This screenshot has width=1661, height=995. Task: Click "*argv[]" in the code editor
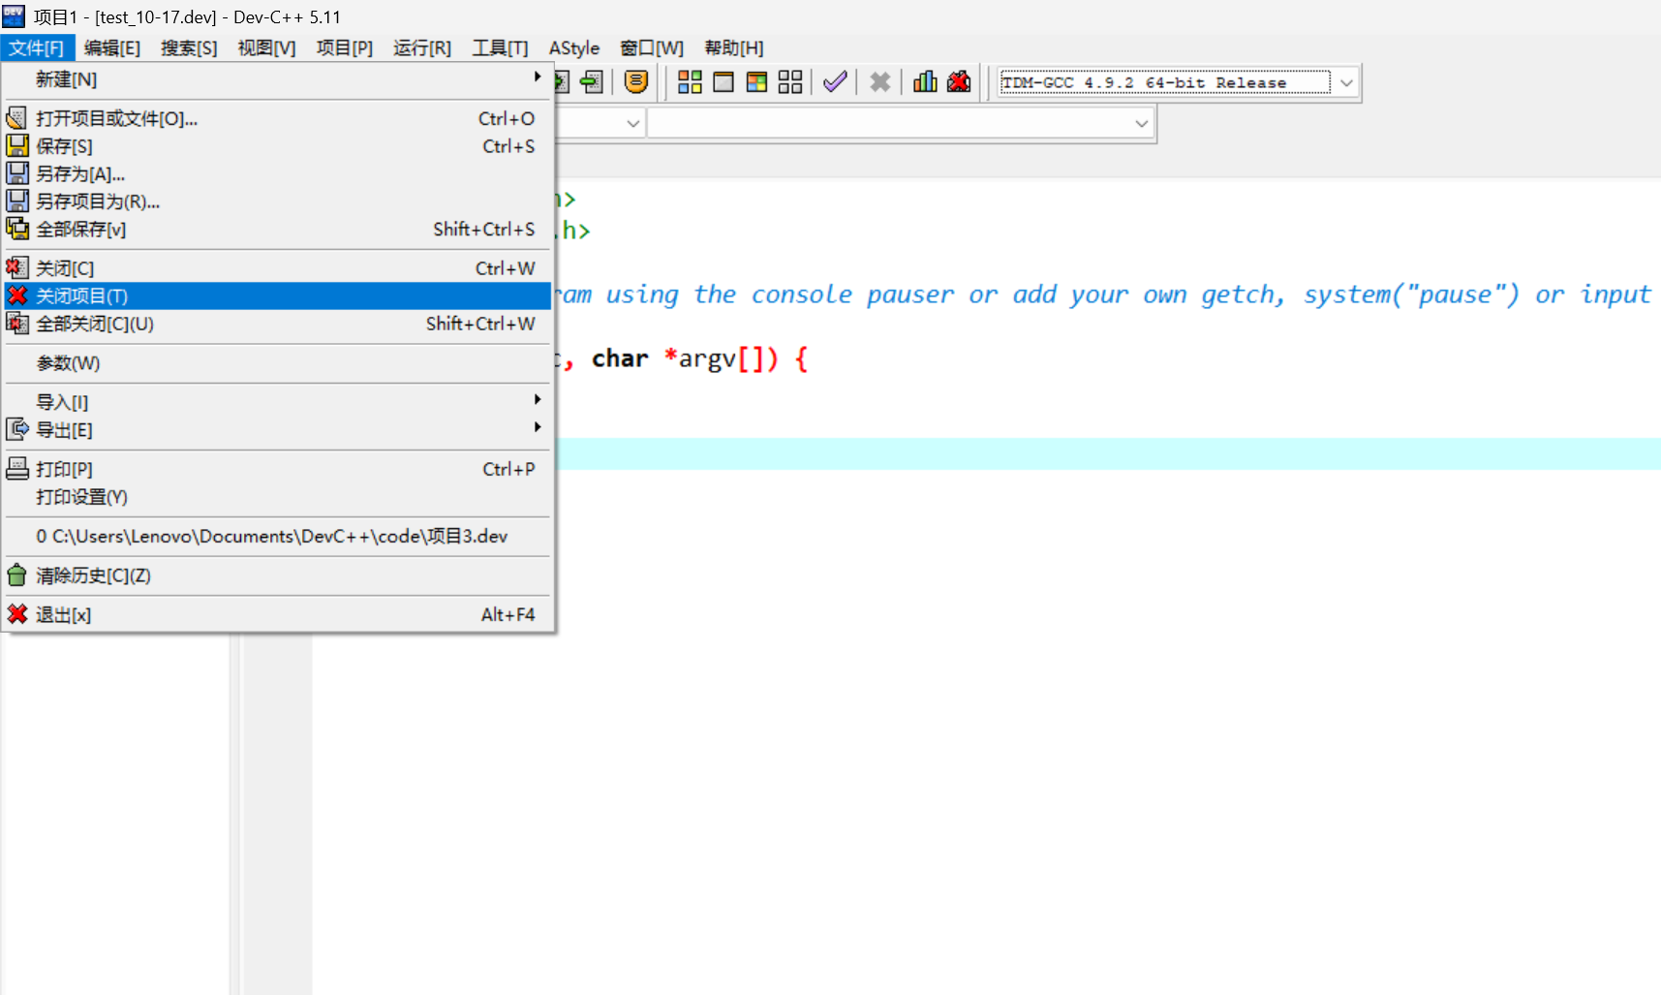pyautogui.click(x=722, y=359)
